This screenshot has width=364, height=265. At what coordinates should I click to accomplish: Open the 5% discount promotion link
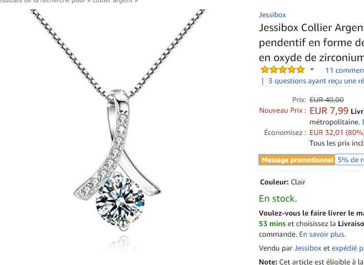tap(350, 160)
